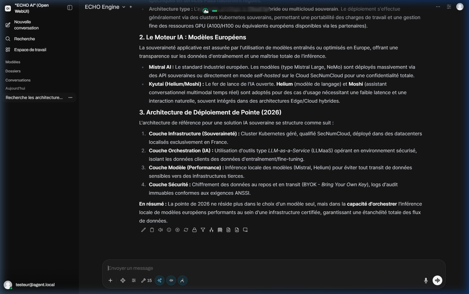Image resolution: width=469 pixels, height=294 pixels.
Task: Start a Nouvelle conversation
Action: point(39,25)
